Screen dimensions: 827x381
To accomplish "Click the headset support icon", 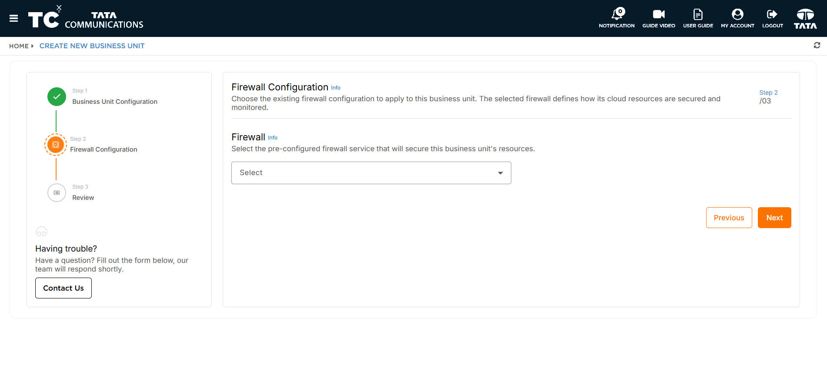I will tap(41, 232).
